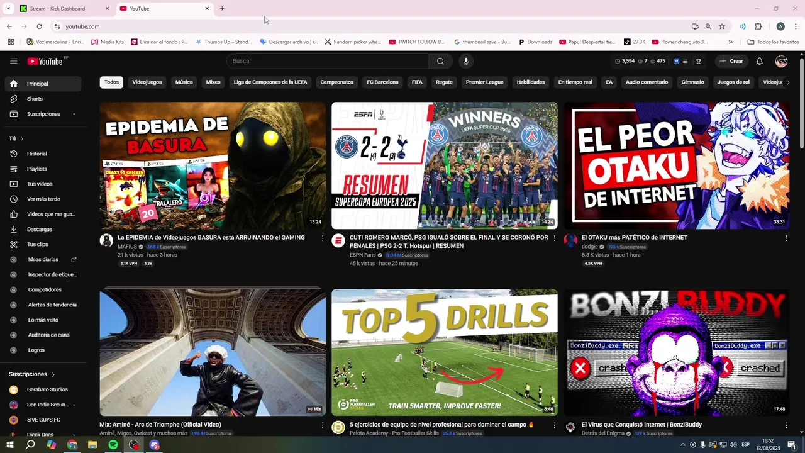The image size is (805, 453).
Task: Go back to the previous page
Action: (9, 26)
